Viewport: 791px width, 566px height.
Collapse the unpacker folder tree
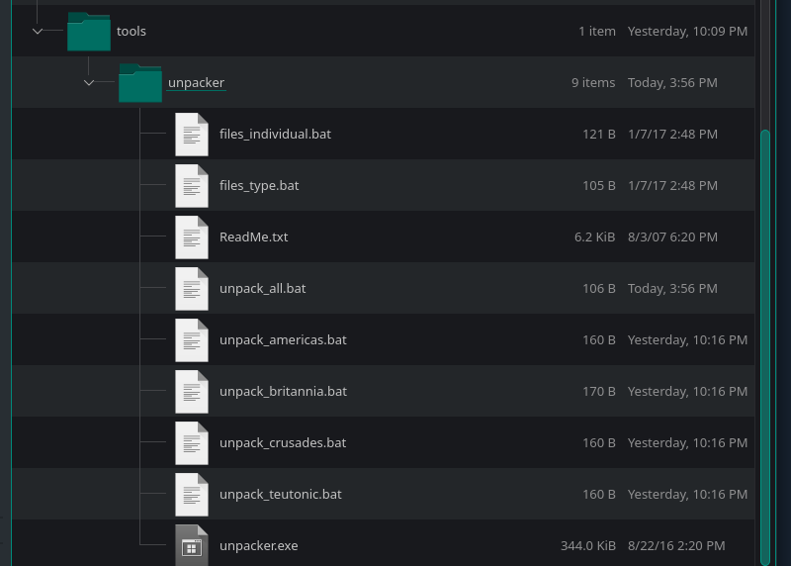[89, 83]
